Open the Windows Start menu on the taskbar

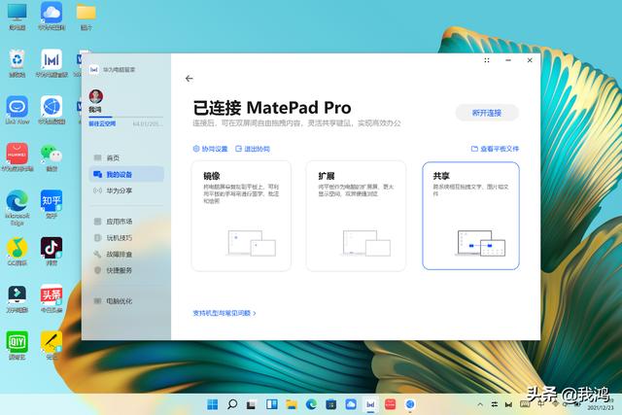tap(213, 403)
